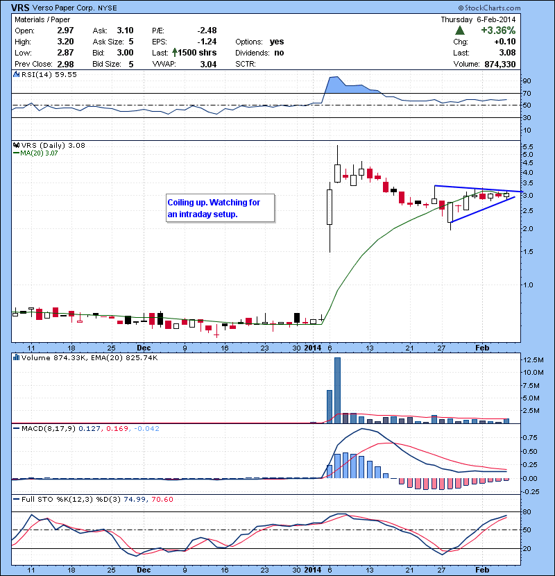
Task: Click the stochastic %K value 74.99
Action: pyautogui.click(x=135, y=500)
